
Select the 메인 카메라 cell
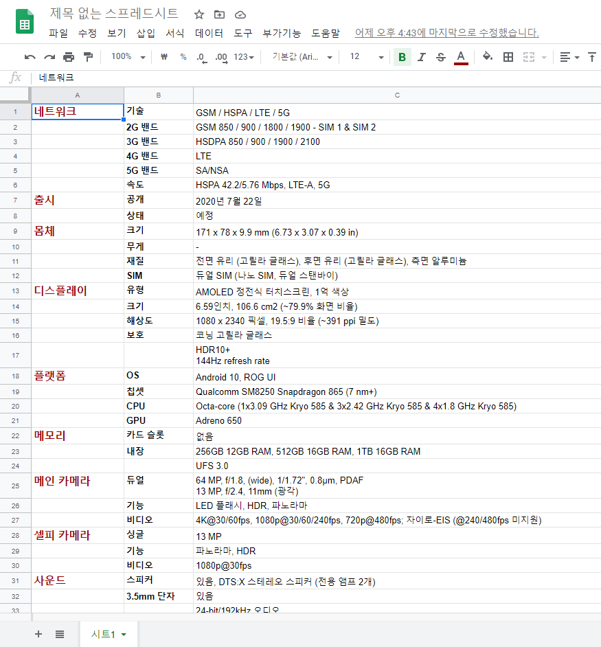pyautogui.click(x=78, y=486)
